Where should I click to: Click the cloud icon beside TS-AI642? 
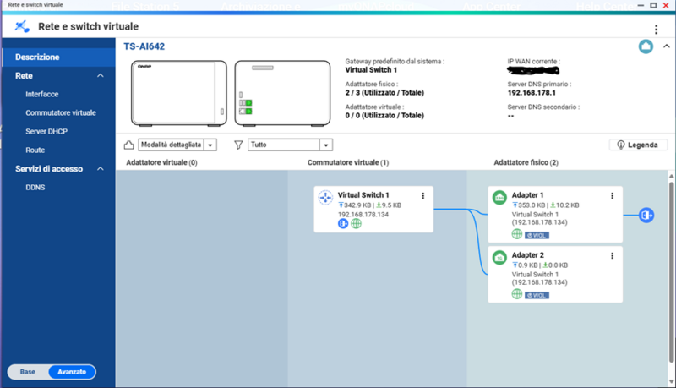click(x=646, y=47)
